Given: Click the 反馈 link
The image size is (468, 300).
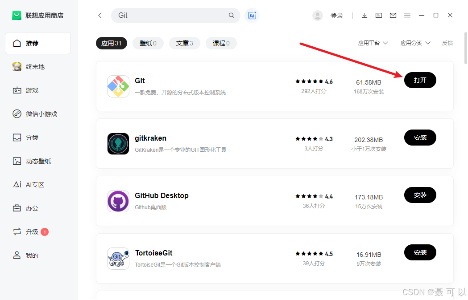Looking at the screenshot, I should [447, 43].
